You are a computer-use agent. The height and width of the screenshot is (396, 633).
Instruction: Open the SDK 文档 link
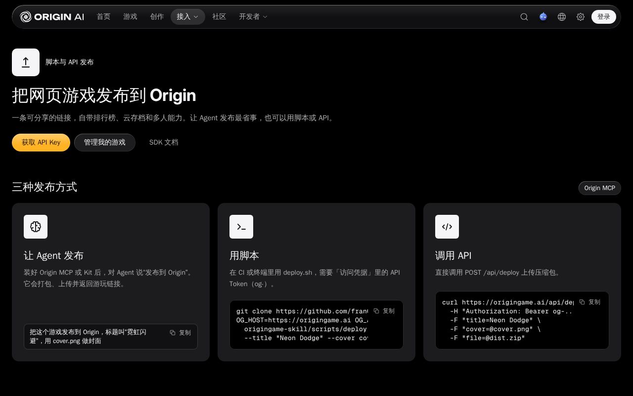point(164,143)
